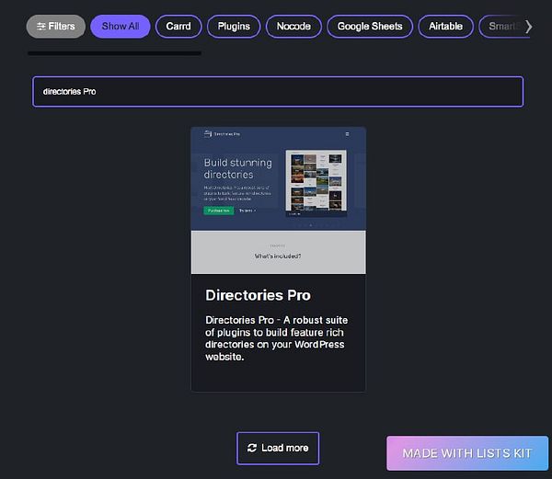Select the Nocode category tab
The image size is (552, 479).
pos(293,27)
